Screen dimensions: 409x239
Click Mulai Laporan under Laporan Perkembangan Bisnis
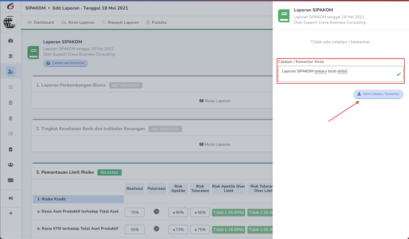point(215,101)
